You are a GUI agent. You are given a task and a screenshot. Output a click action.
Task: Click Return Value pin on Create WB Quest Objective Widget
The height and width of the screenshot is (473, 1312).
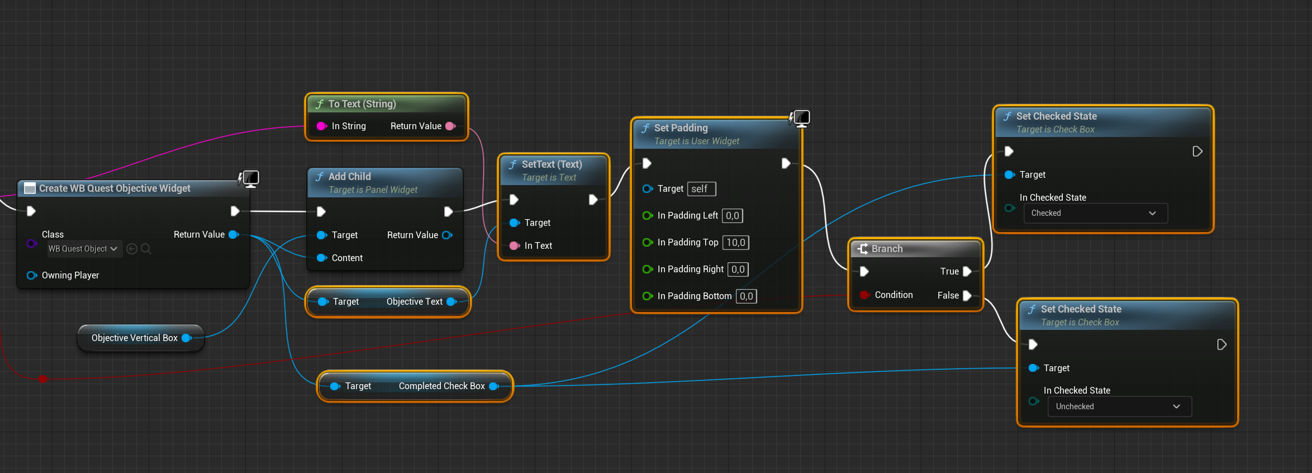point(234,234)
